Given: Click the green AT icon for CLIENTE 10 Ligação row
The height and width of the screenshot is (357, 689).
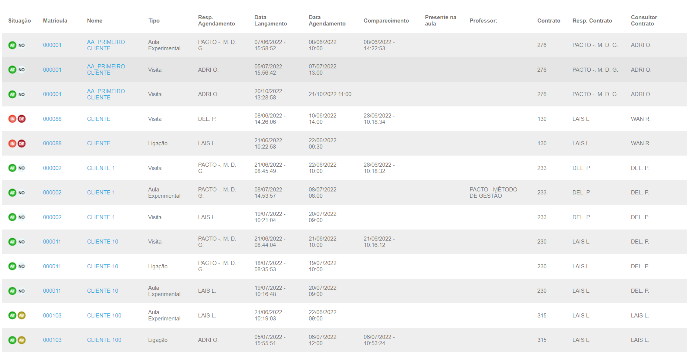Looking at the screenshot, I should click(x=12, y=266).
